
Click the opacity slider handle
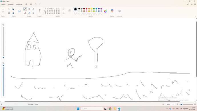(x=3, y=66)
